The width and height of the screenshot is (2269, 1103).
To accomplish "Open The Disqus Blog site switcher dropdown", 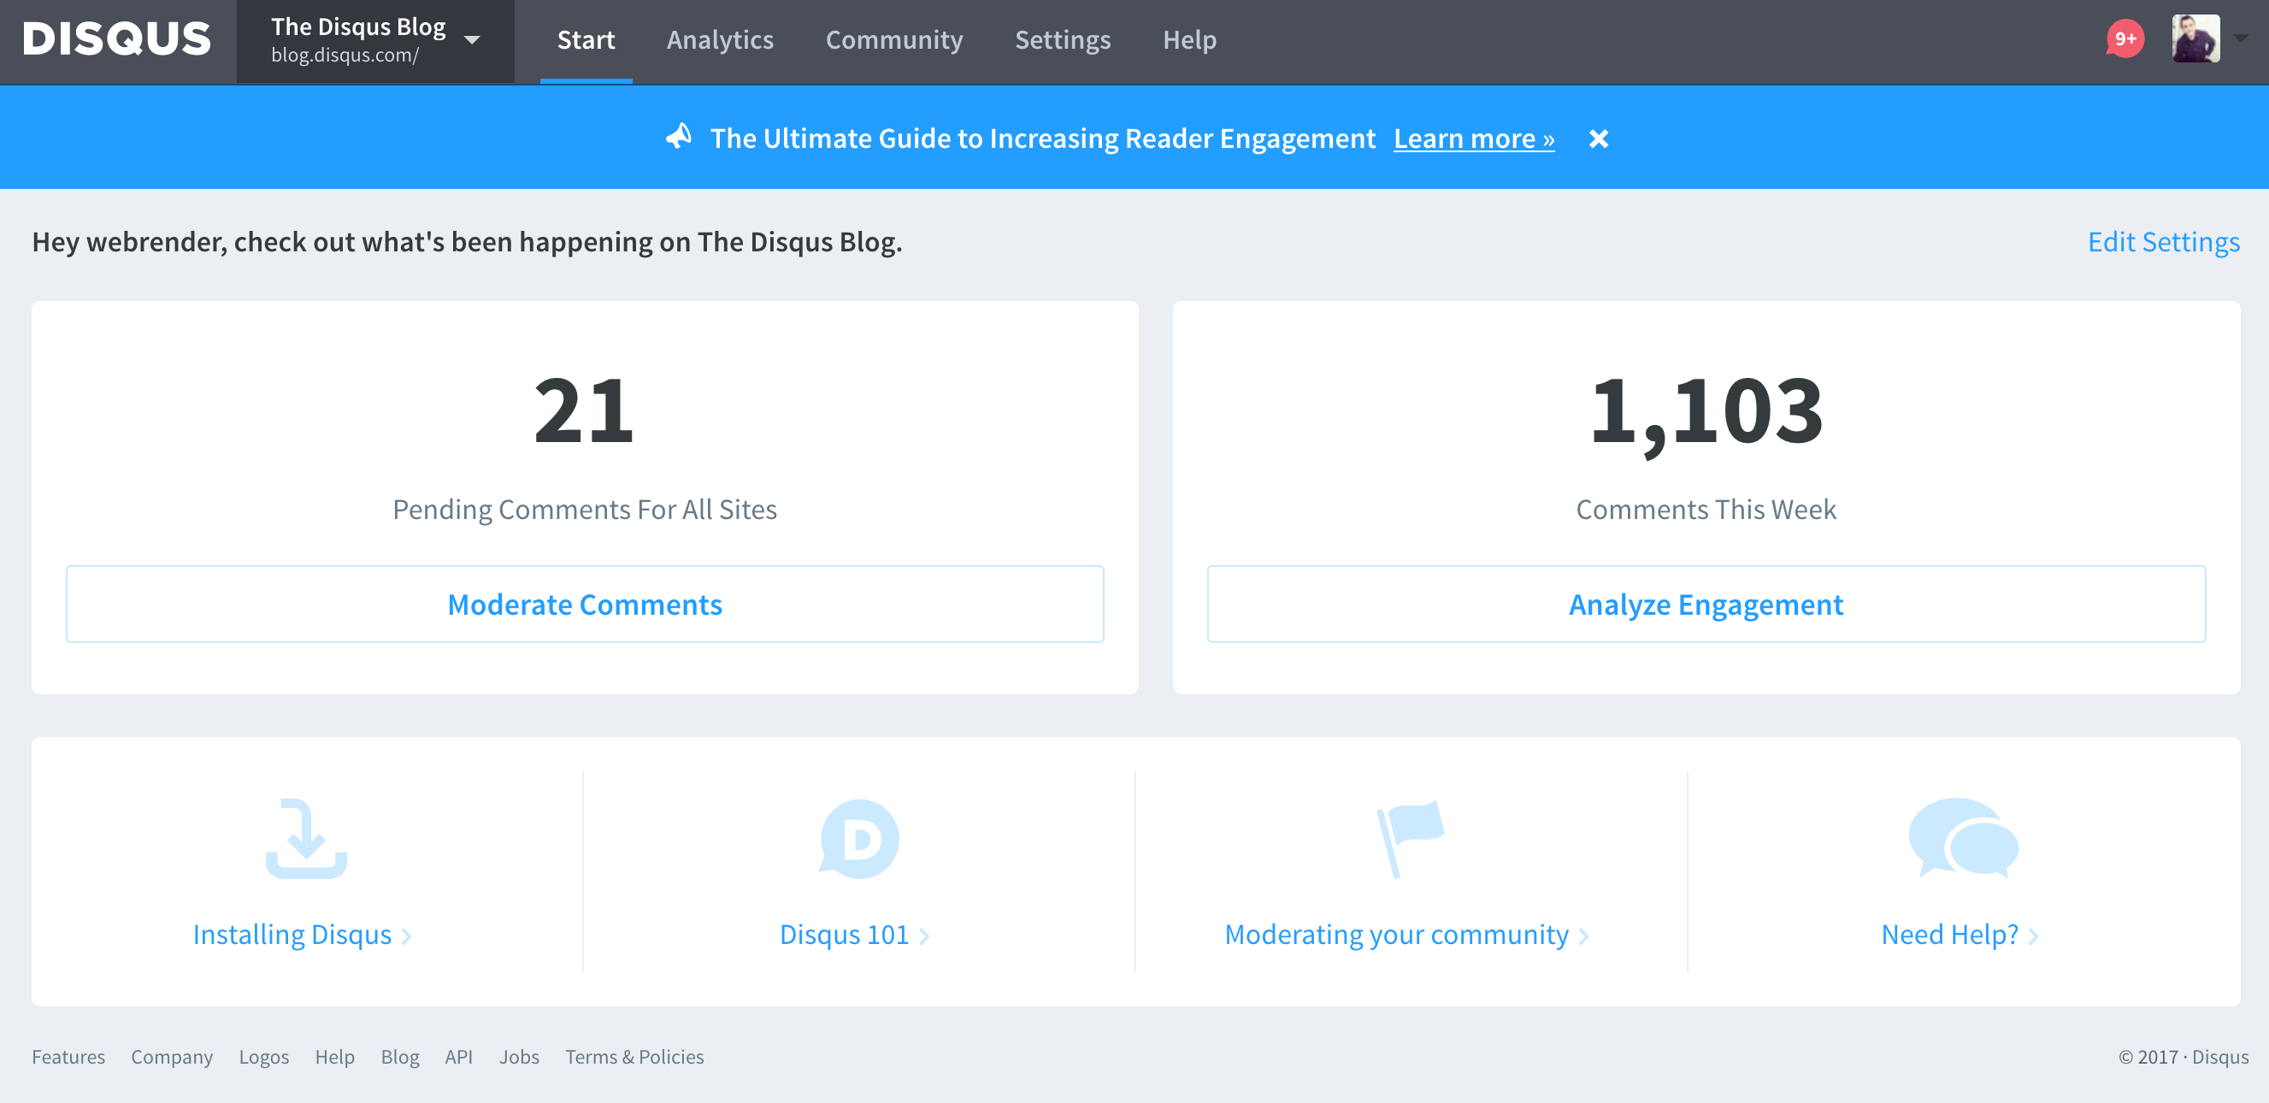I will pyautogui.click(x=375, y=41).
